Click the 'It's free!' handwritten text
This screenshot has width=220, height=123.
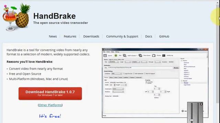[50, 116]
